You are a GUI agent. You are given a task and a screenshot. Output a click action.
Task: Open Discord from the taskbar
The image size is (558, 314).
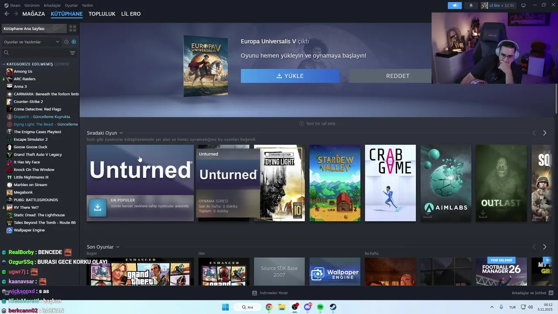(x=307, y=307)
